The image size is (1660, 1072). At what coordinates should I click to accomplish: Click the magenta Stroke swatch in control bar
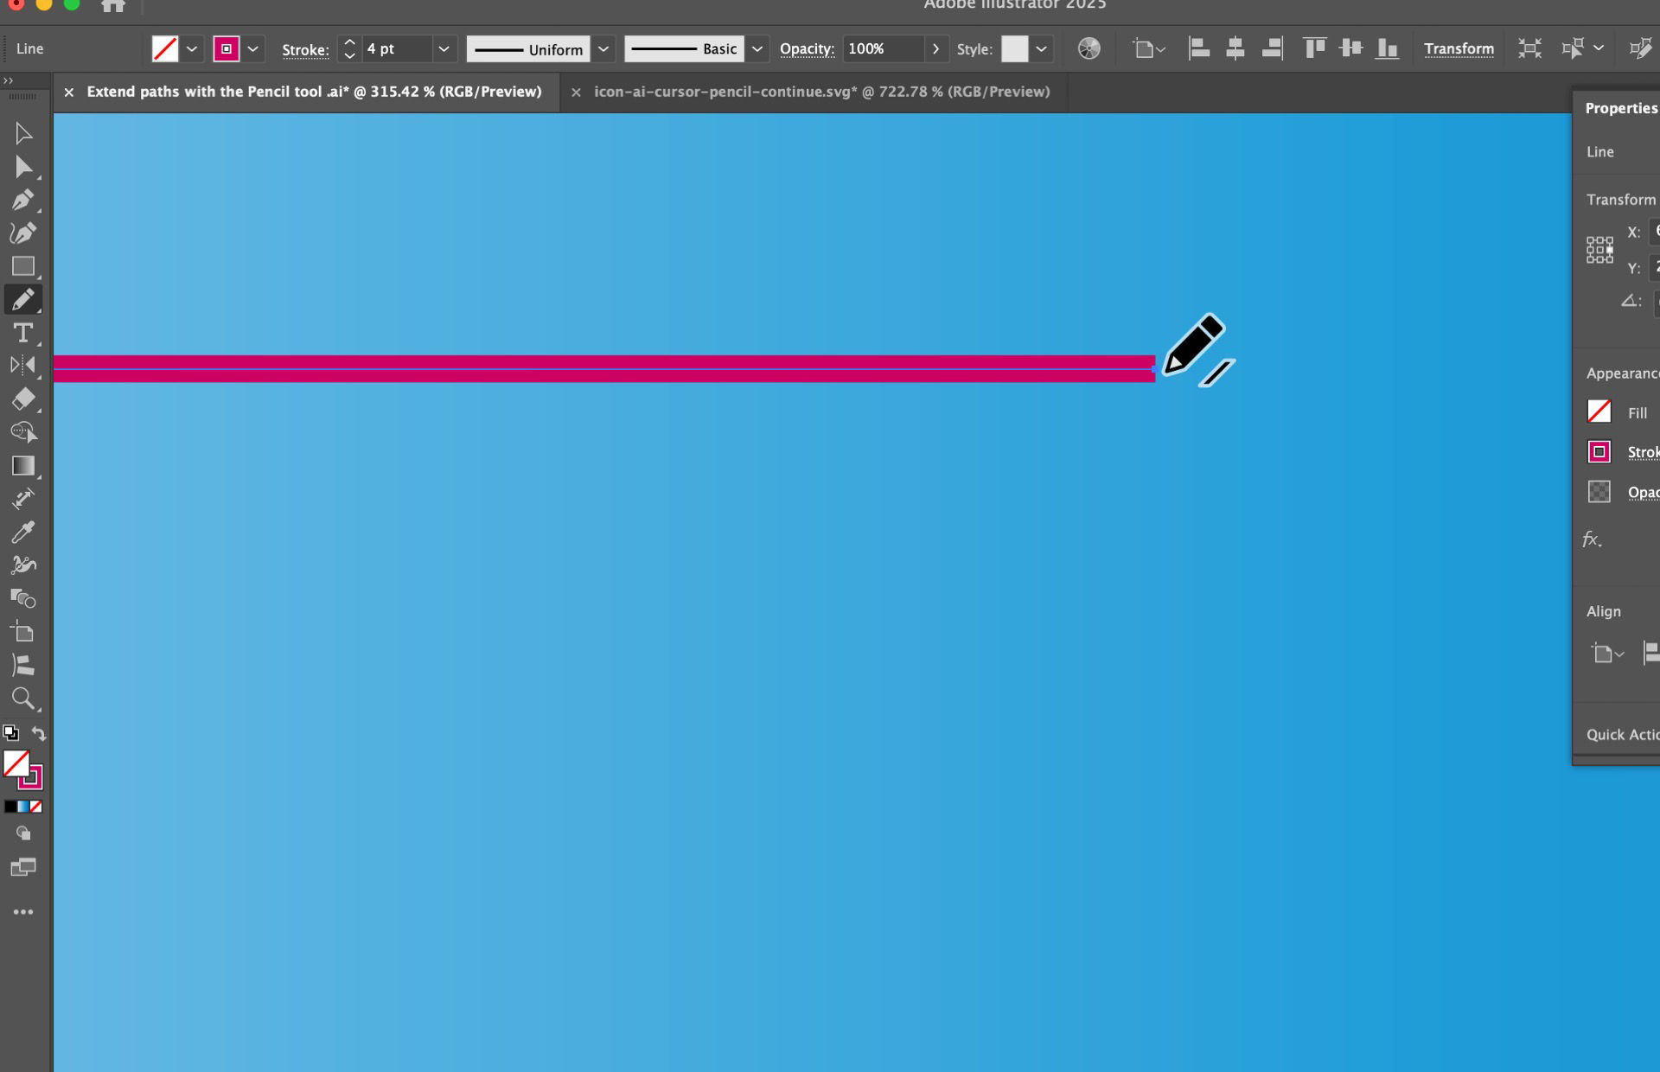click(x=226, y=48)
